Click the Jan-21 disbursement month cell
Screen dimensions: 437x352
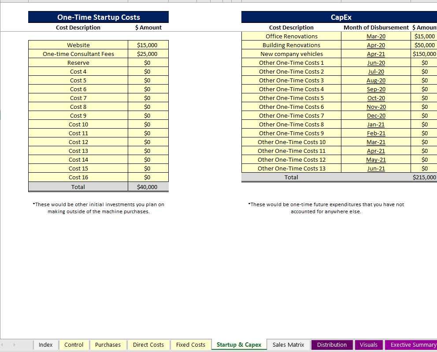point(376,124)
